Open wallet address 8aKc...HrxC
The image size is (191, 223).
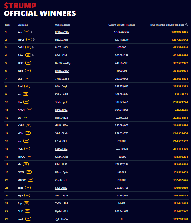click(x=61, y=110)
